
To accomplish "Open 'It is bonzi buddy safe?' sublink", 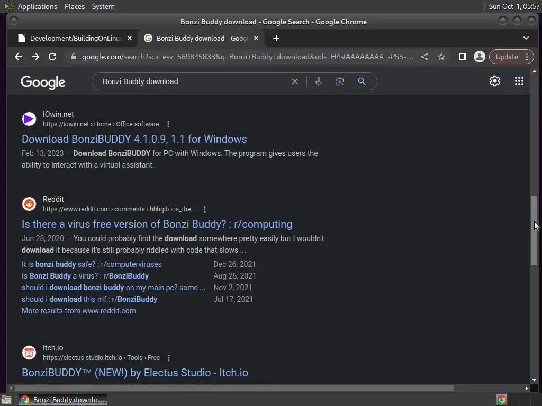I will (92, 264).
